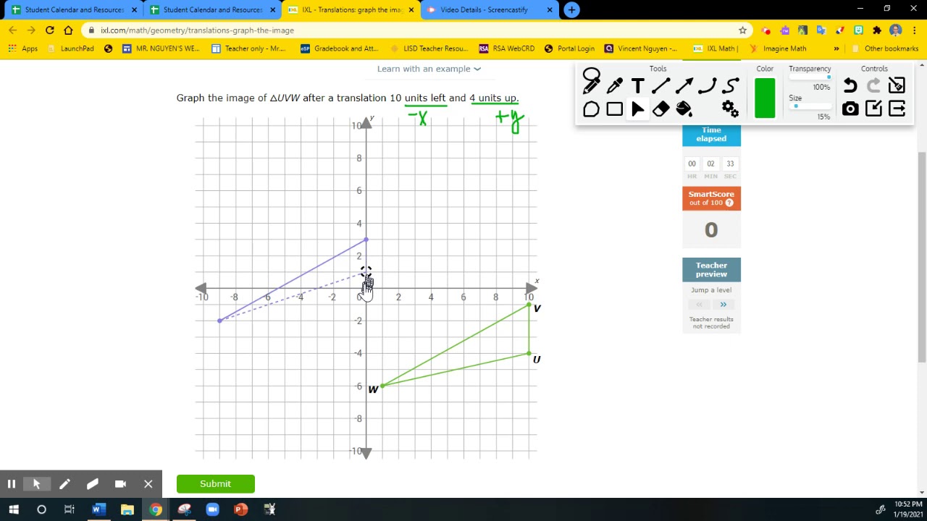Click the import into page control icon
The image size is (927, 521).
click(x=873, y=109)
